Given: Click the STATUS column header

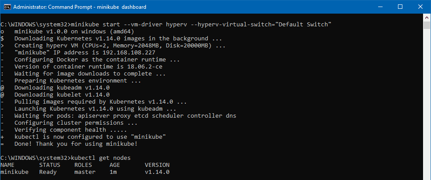Looking at the screenshot, I should point(49,165).
